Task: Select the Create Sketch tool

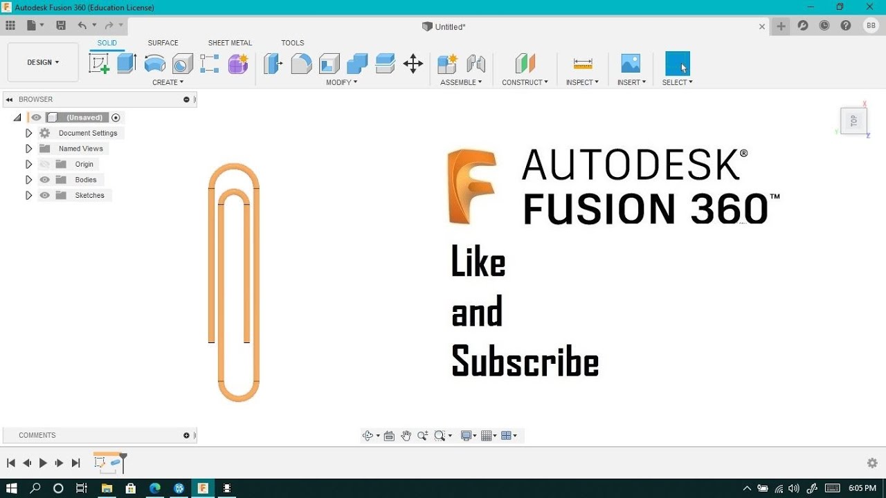Action: click(100, 64)
